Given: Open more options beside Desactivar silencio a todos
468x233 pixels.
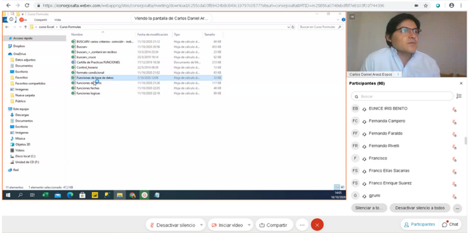Looking at the screenshot, I should point(457,208).
